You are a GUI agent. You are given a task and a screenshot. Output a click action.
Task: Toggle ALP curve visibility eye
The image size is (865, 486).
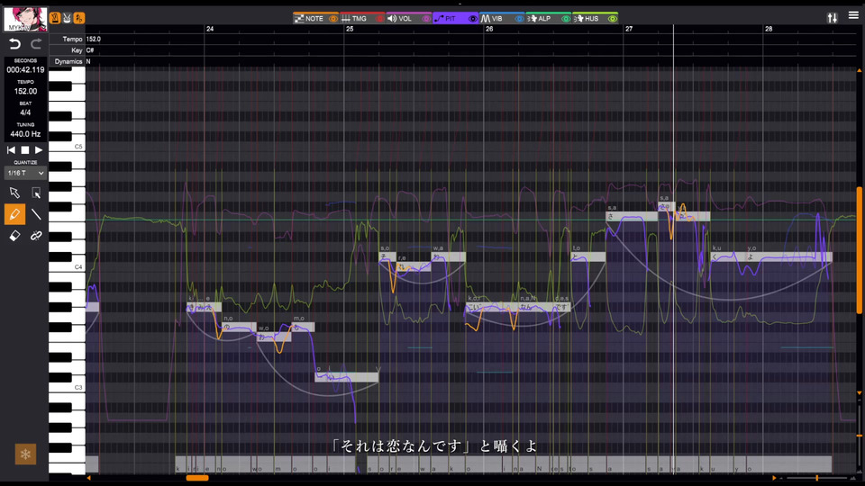(x=566, y=19)
